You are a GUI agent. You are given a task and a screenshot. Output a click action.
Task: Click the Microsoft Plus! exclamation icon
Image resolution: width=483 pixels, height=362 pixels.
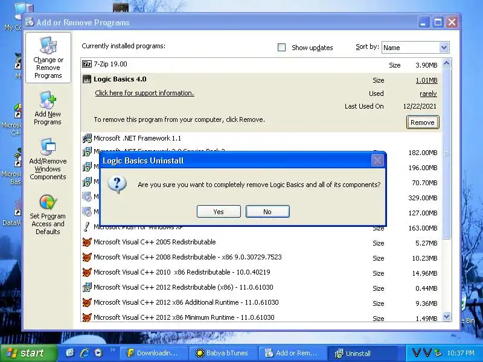(87, 227)
